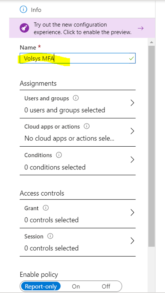Expand the Grant chevron
Viewport: 165px width, 293px height.
click(x=132, y=212)
